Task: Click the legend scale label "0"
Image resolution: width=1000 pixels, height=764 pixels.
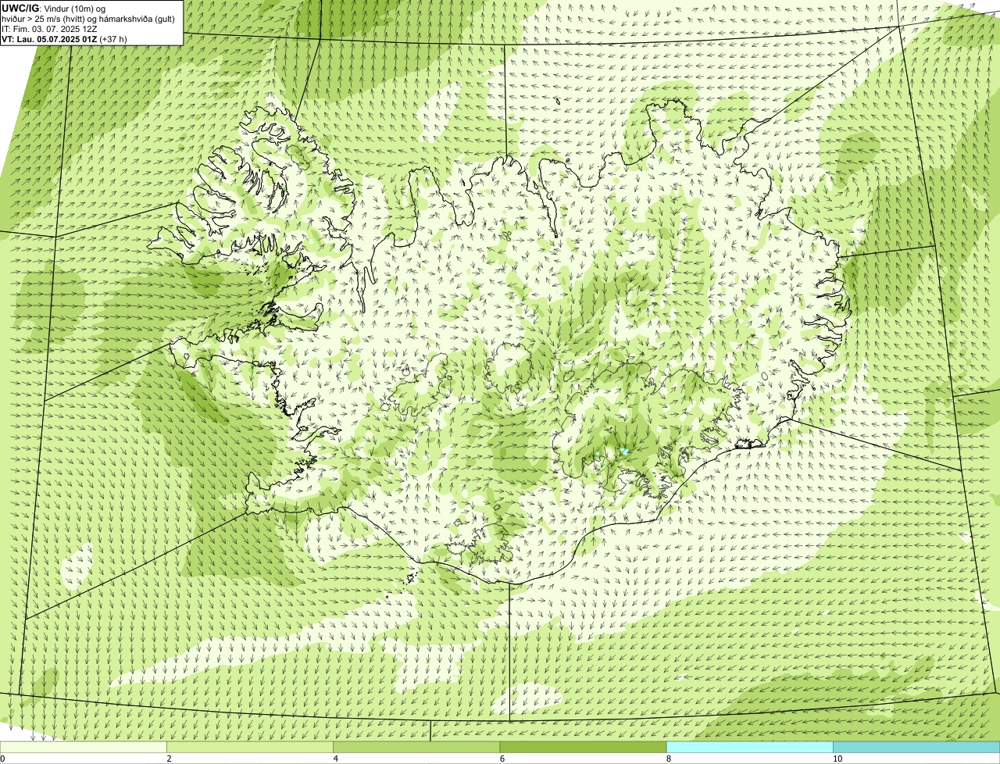Action: pyautogui.click(x=3, y=759)
